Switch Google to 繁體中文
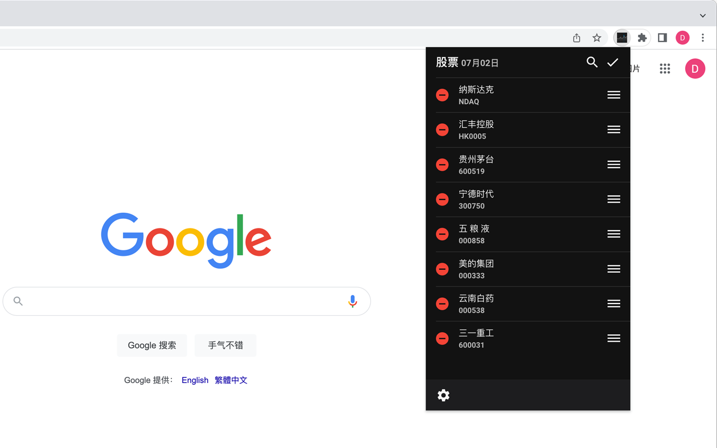 (231, 380)
